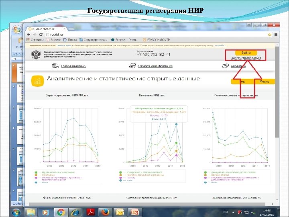Toggle Диссертаций на соискание ученой степени legend
This screenshot has width=289, height=217.
coord(230,172)
